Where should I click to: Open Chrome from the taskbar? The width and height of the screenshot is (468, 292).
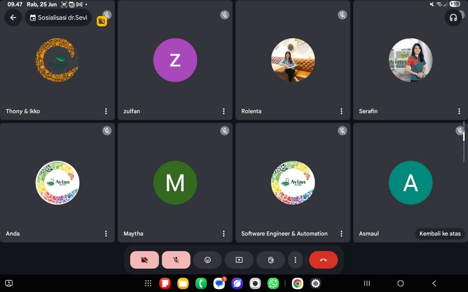coord(297,283)
